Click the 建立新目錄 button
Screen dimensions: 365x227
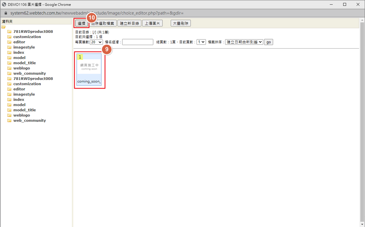point(129,24)
